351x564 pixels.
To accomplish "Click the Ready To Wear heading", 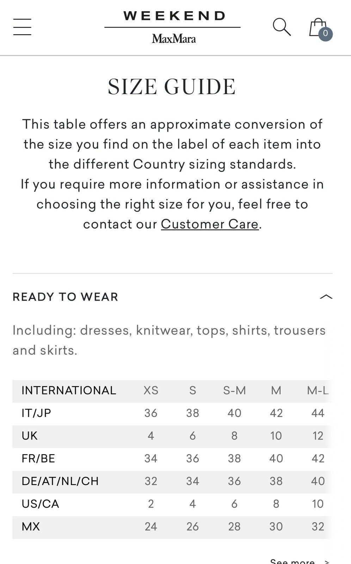I will 65,297.
